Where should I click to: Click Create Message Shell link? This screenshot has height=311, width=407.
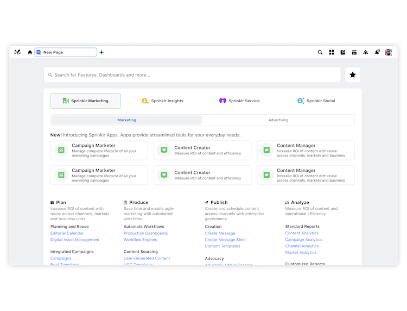pyautogui.click(x=225, y=240)
